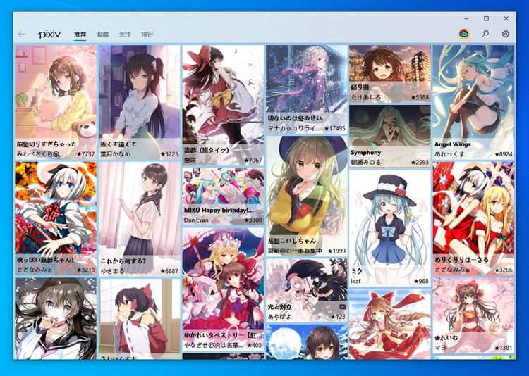This screenshot has width=529, height=376.
Task: Open the 近くて遠くて artwork
Action: 140,102
